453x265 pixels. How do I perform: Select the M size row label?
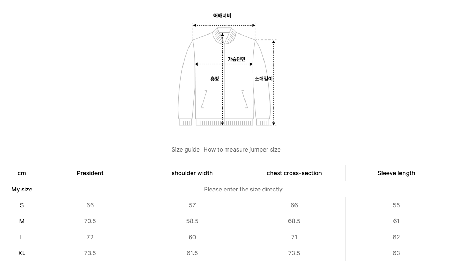tap(22, 221)
